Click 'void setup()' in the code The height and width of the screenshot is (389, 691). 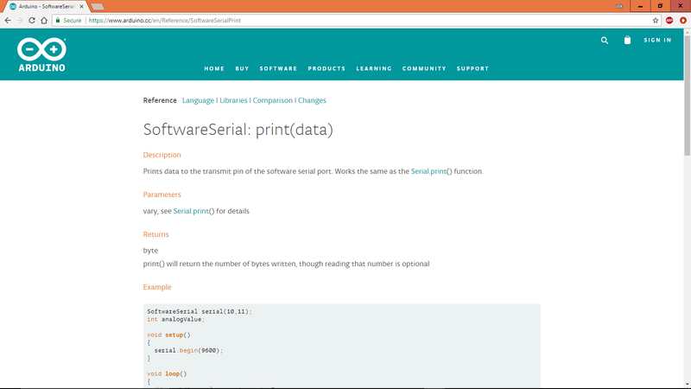pos(168,335)
